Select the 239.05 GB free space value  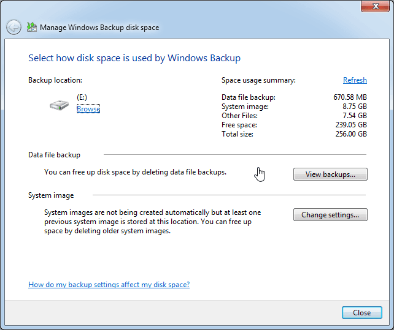click(x=351, y=125)
